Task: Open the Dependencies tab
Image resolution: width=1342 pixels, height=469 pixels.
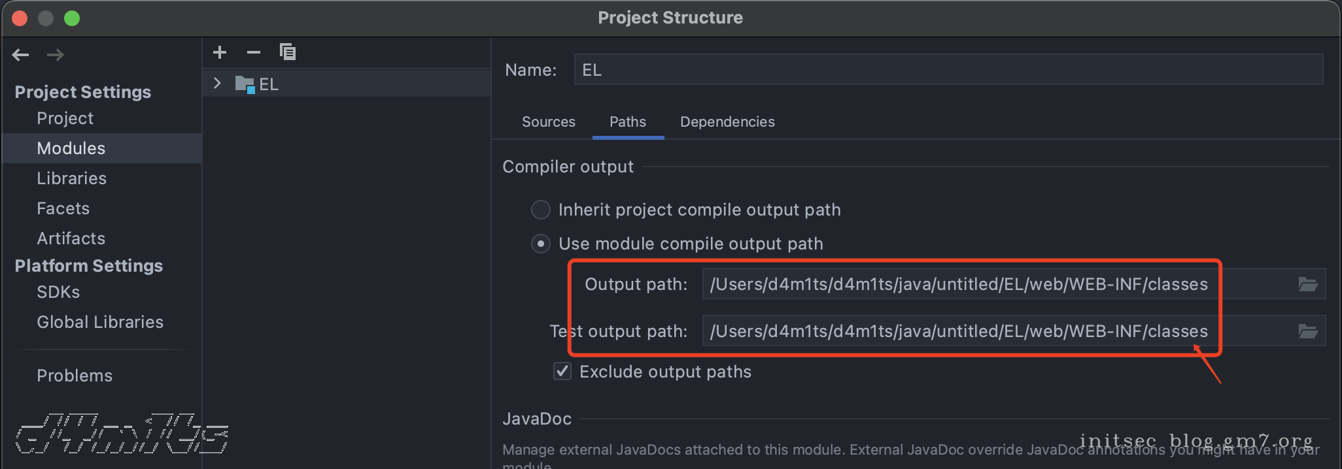Action: [x=727, y=122]
